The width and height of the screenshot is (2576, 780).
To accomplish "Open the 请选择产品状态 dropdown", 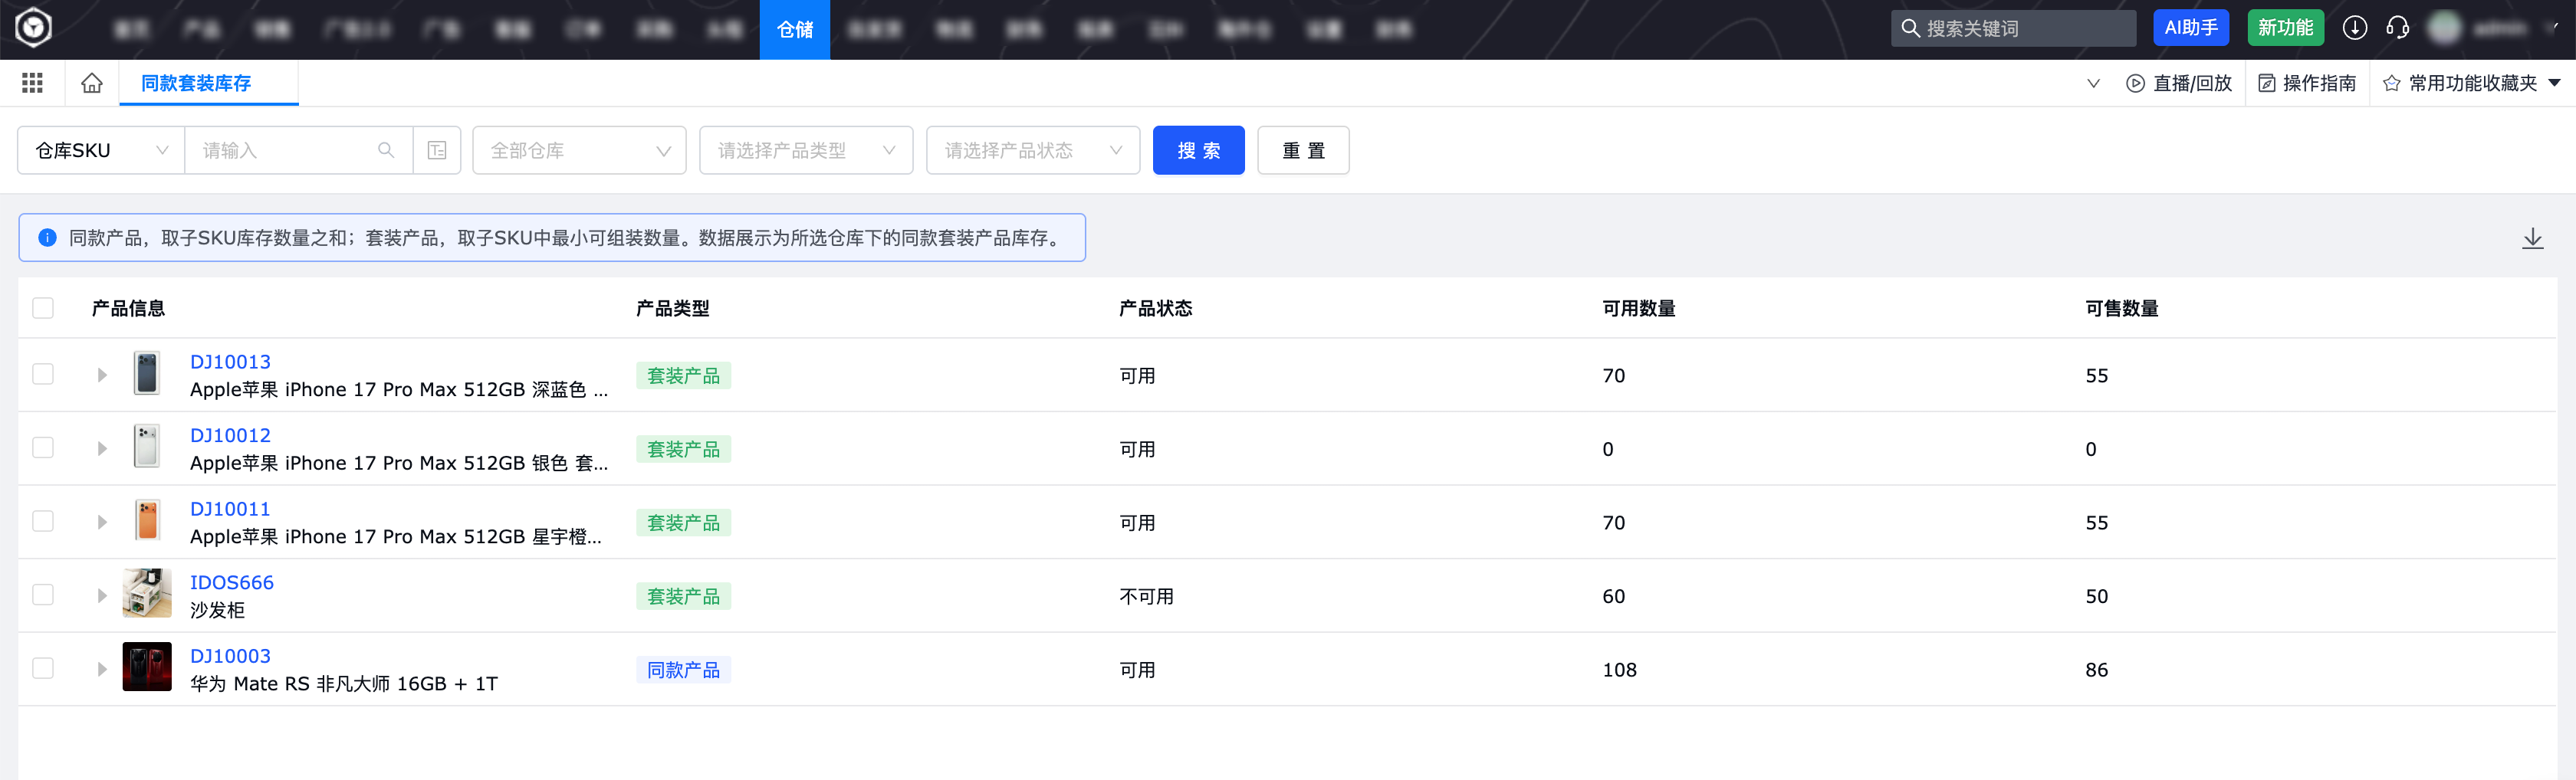I will pos(1033,150).
